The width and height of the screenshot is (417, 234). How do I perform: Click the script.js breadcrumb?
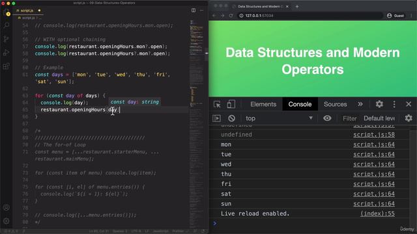pyautogui.click(x=29, y=18)
